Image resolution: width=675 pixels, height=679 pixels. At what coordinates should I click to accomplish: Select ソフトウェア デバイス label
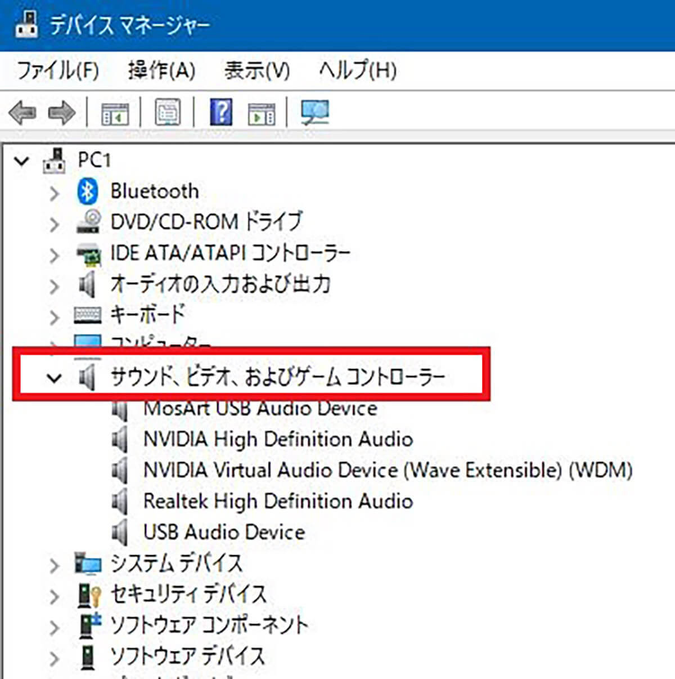point(187,656)
